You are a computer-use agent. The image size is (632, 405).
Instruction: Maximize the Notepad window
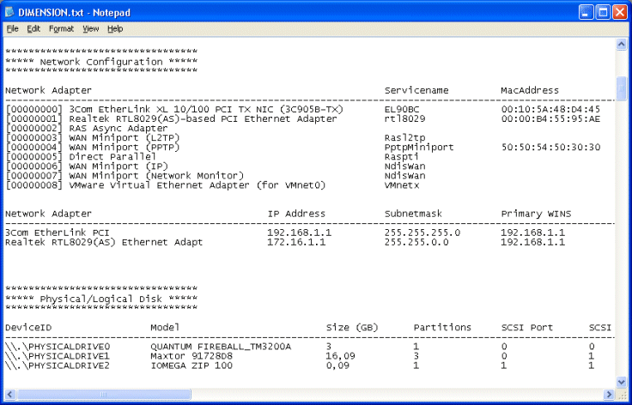603,12
